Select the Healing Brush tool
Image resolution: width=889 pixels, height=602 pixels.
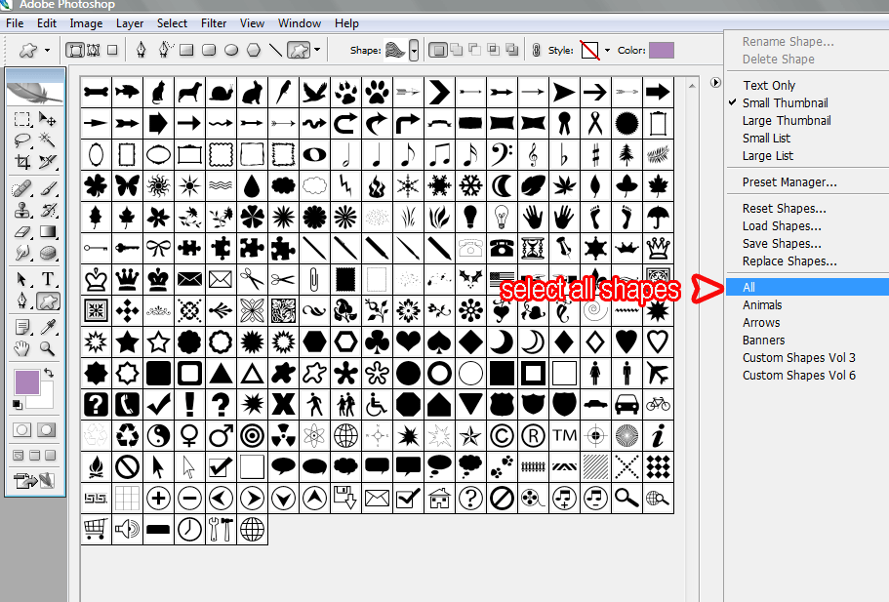(22, 188)
